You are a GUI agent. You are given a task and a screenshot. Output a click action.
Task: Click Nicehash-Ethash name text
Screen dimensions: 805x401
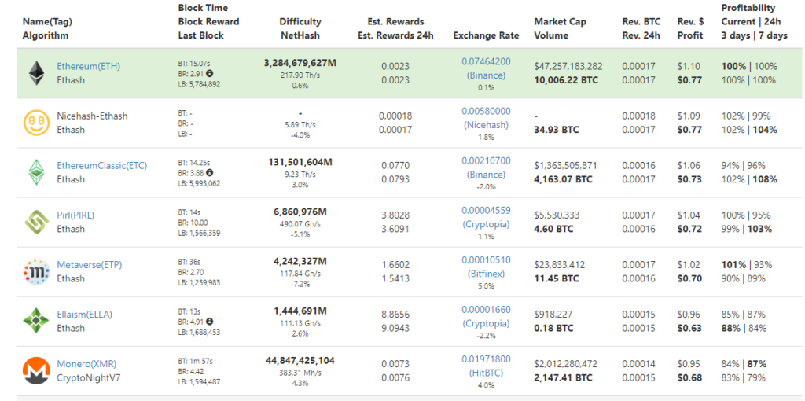[92, 116]
